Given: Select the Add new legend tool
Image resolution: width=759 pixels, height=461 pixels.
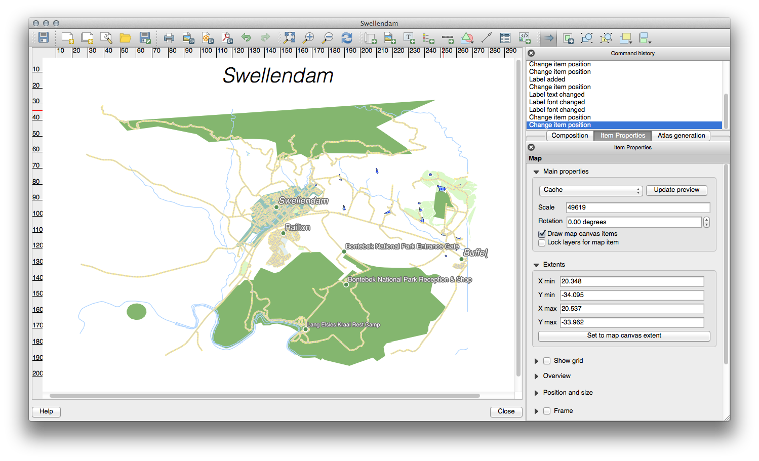Looking at the screenshot, I should 428,38.
